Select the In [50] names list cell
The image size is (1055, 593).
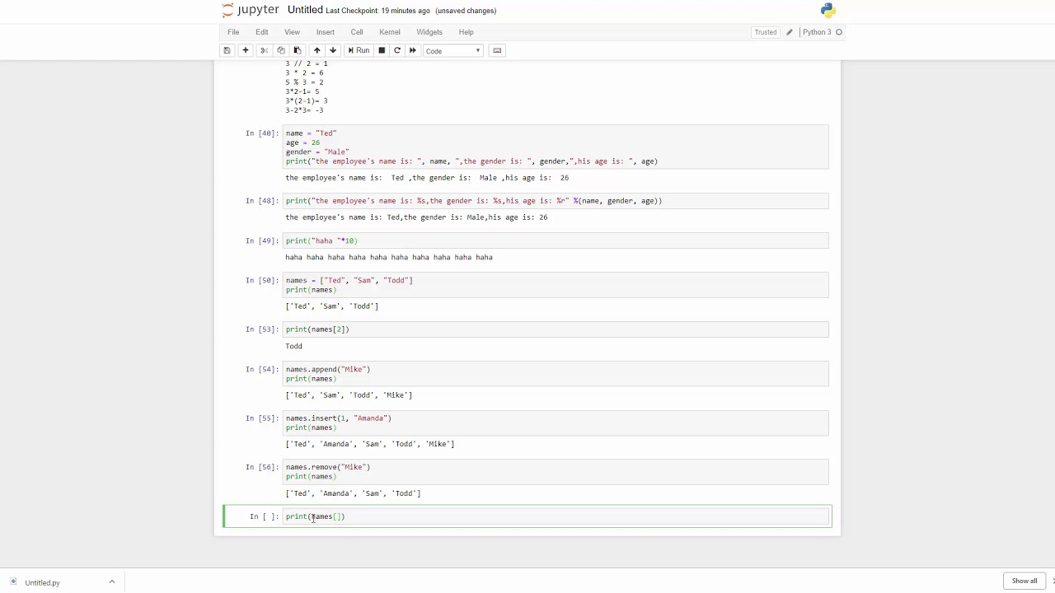click(x=556, y=285)
